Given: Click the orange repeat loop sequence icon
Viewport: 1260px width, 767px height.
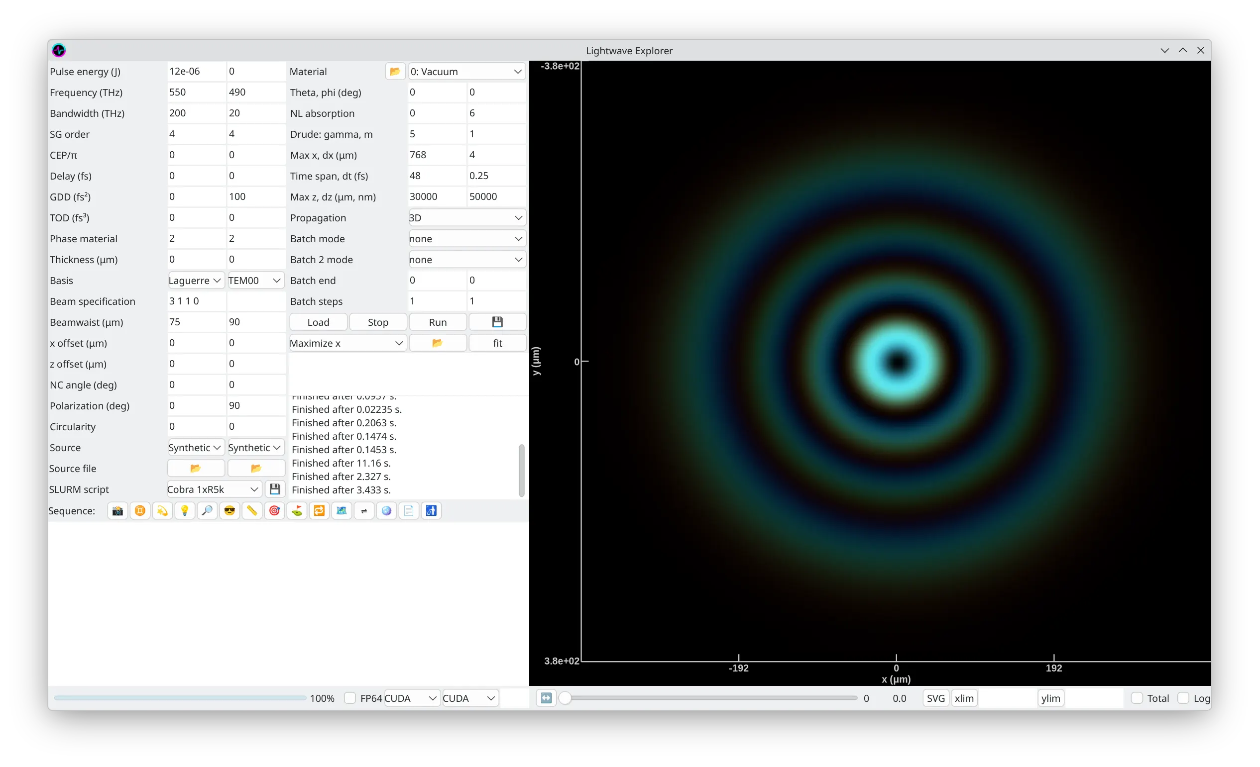Looking at the screenshot, I should [x=319, y=510].
